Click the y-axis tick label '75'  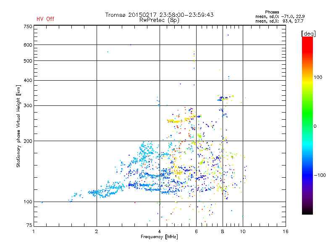tap(29, 225)
